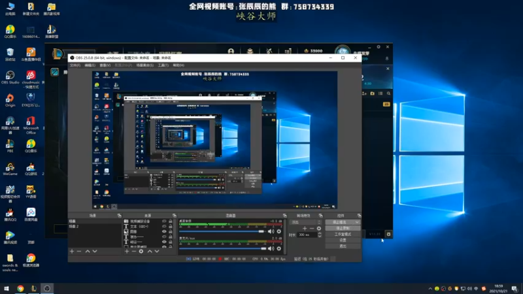The width and height of the screenshot is (523, 294).
Task: Click the stop recording button in controls
Action: click(343, 228)
